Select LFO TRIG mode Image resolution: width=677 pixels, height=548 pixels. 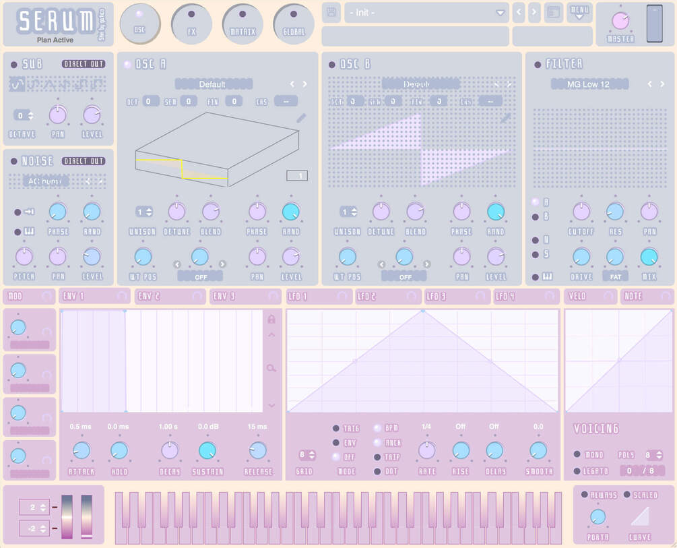[336, 428]
